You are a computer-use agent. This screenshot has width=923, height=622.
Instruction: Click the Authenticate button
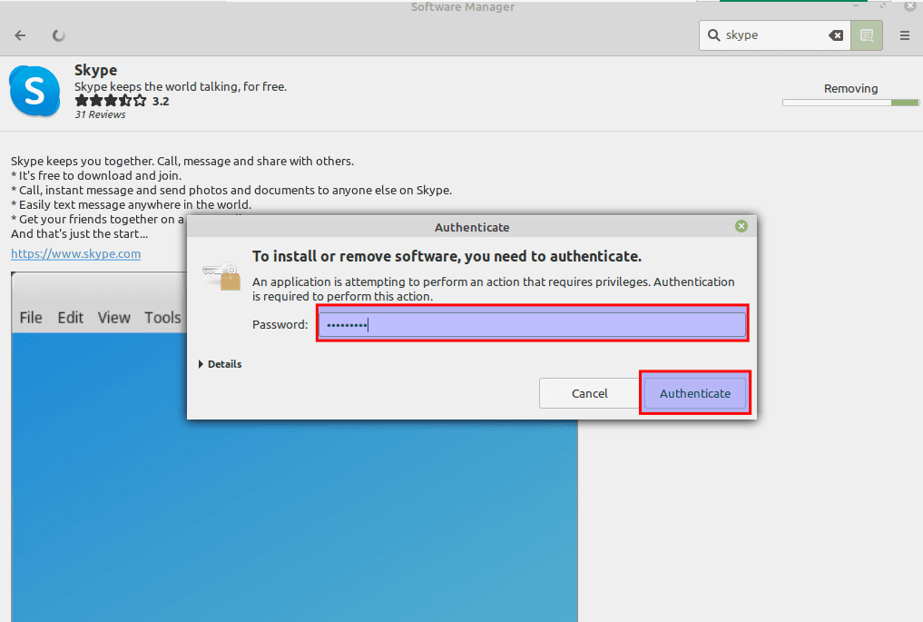[694, 393]
